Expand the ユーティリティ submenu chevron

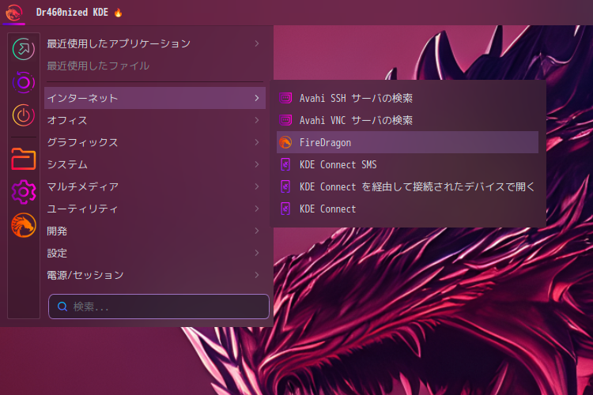(257, 209)
